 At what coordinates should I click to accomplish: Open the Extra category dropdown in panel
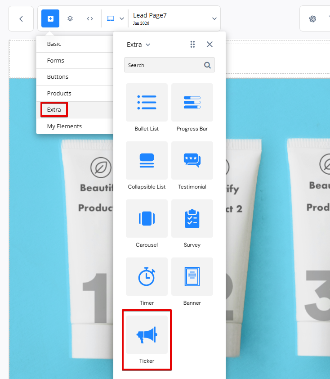pos(138,45)
